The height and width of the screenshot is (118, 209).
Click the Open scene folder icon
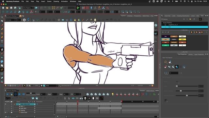pyautogui.click(x=7, y=8)
